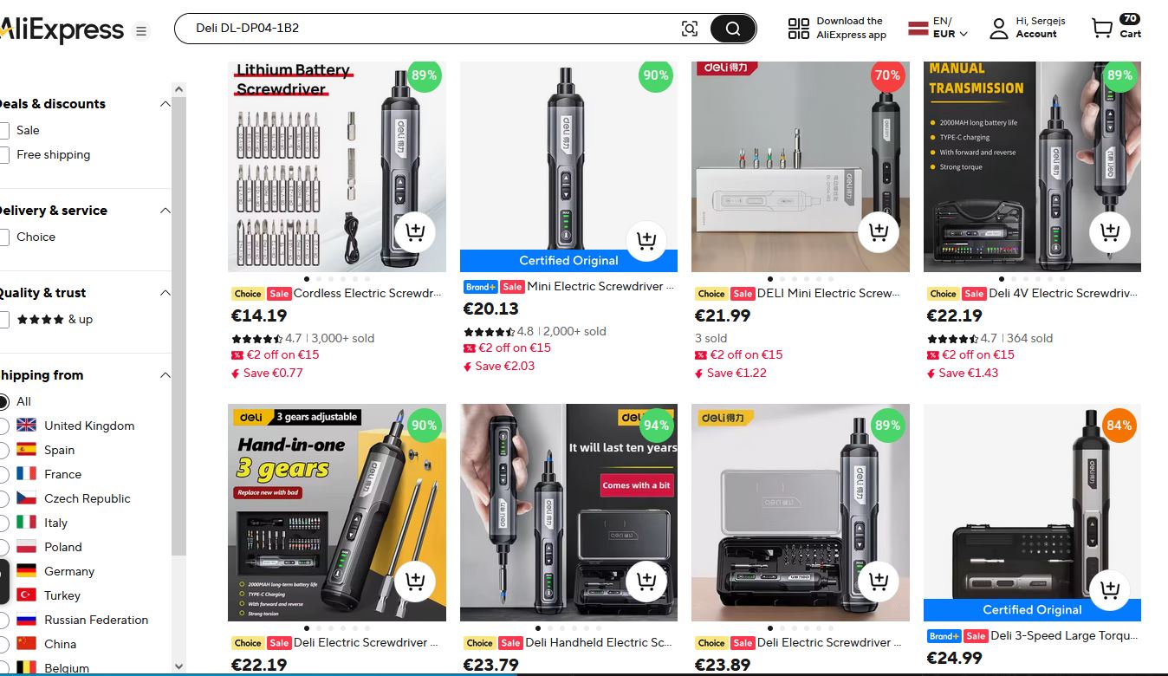Click the image search camera icon

click(690, 29)
